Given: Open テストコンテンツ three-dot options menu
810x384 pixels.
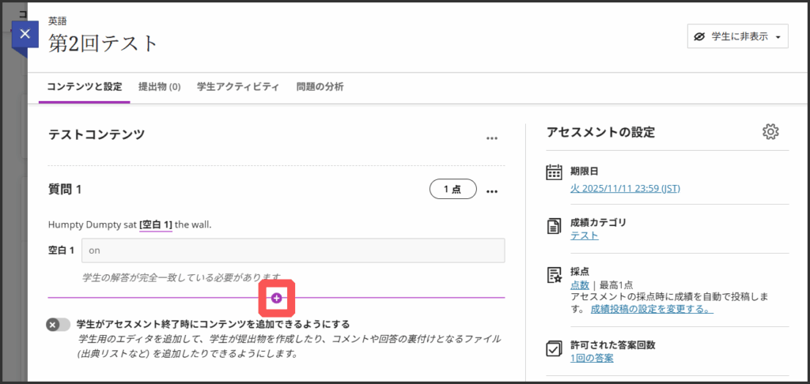Looking at the screenshot, I should (492, 138).
